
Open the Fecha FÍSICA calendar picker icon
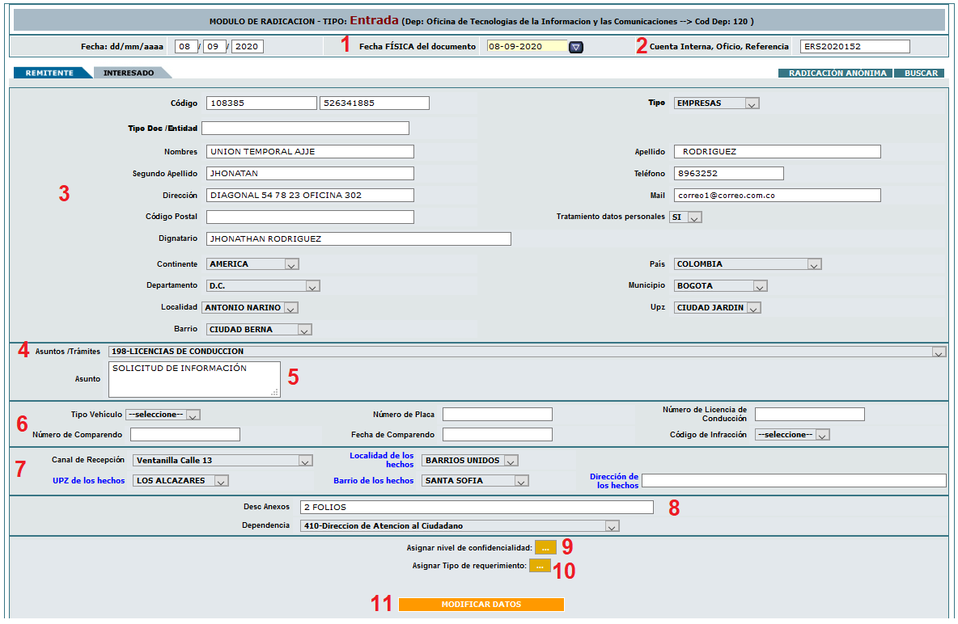click(575, 47)
